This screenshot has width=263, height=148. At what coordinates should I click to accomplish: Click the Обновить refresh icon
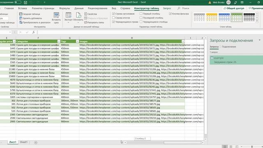click(x=78, y=15)
